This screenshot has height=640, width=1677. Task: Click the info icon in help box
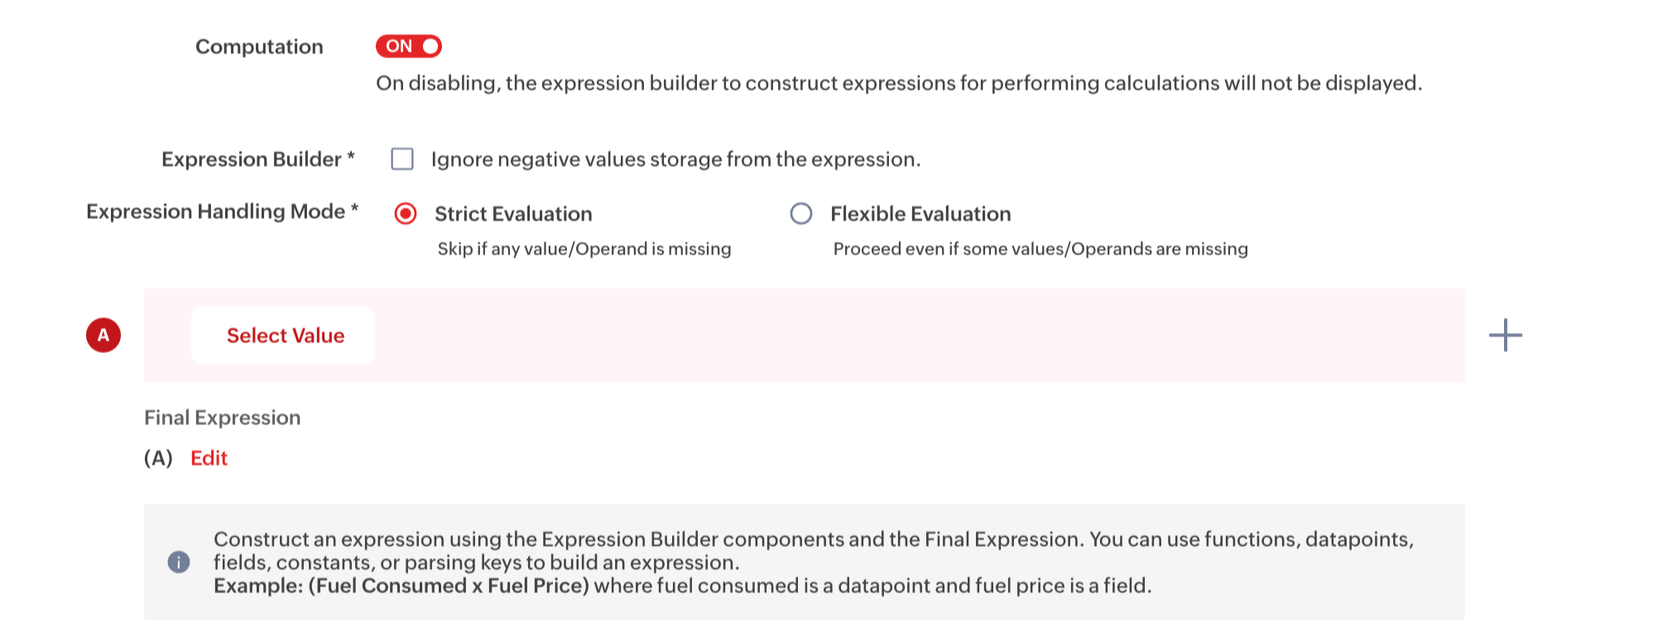pyautogui.click(x=179, y=562)
